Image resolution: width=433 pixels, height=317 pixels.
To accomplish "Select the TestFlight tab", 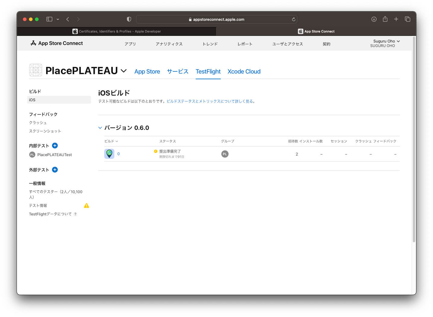I will coord(208,71).
